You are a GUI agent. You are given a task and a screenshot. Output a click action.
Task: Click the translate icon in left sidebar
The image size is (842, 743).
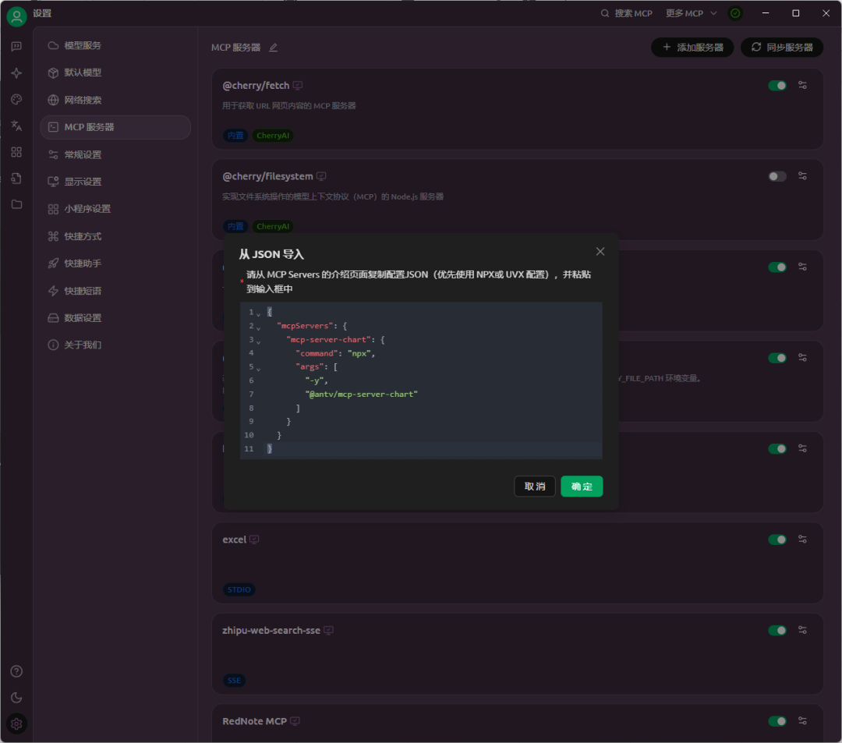pyautogui.click(x=16, y=126)
